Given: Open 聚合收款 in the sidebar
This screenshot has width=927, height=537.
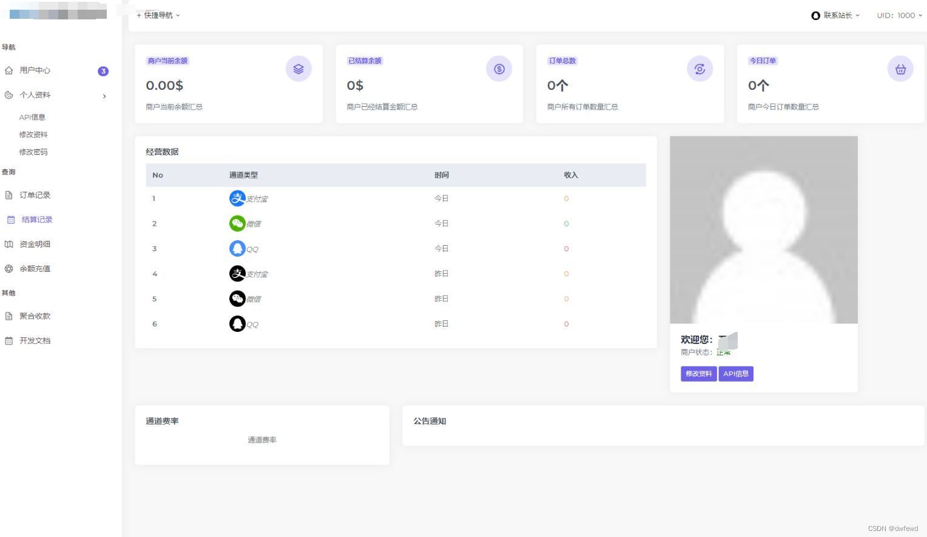Looking at the screenshot, I should [35, 316].
